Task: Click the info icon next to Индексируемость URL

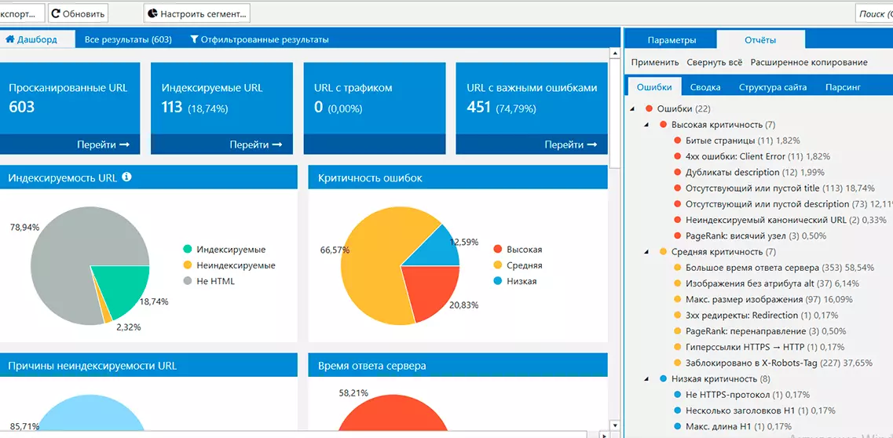Action: (126, 177)
